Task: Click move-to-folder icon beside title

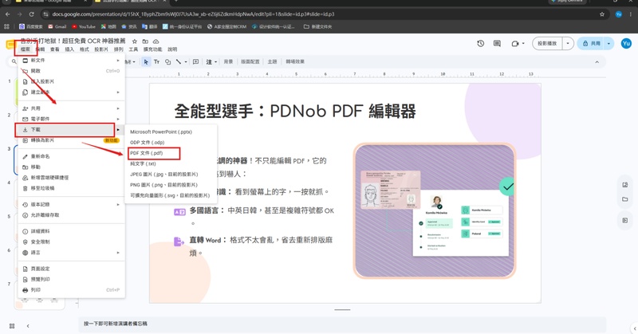Action: (145, 41)
